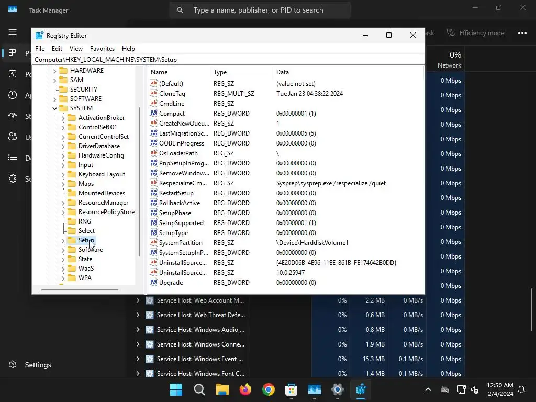Select the Keyboard Layout key
The width and height of the screenshot is (536, 402).
(x=102, y=174)
